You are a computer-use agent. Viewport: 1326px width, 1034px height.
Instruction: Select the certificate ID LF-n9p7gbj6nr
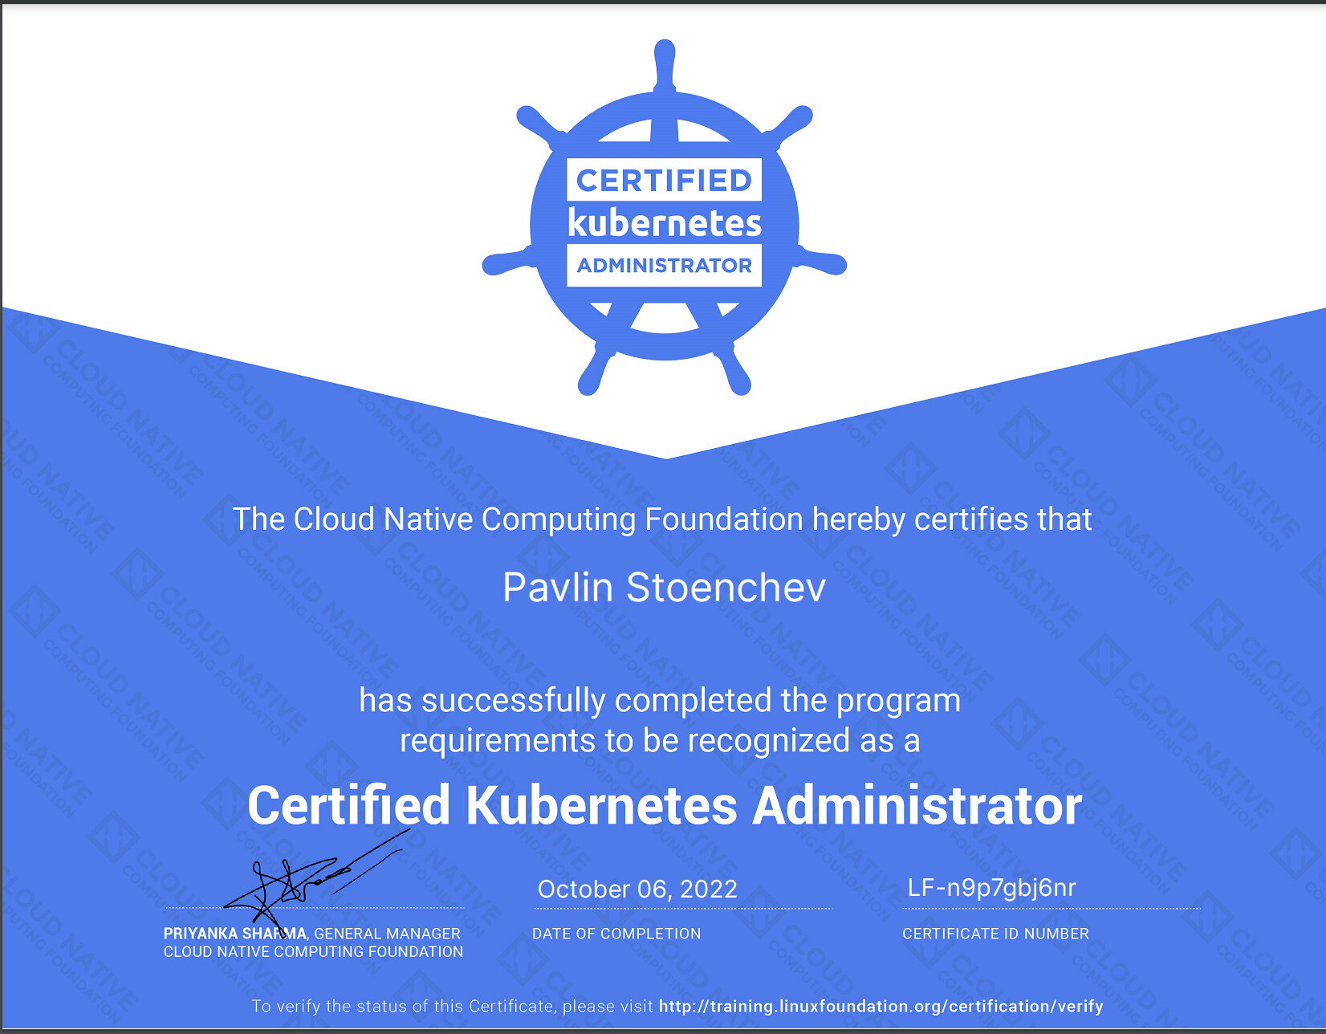point(991,888)
